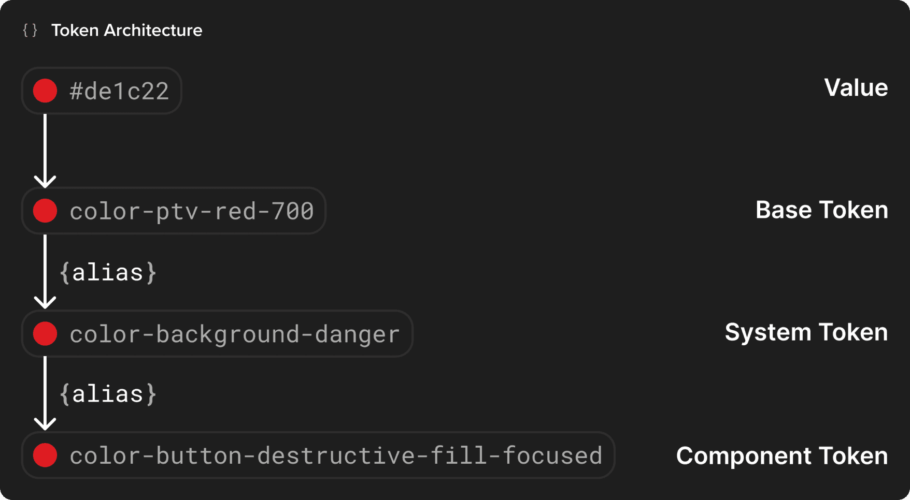Select the color-ptv-red-700 token name
The image size is (910, 500).
click(x=192, y=211)
